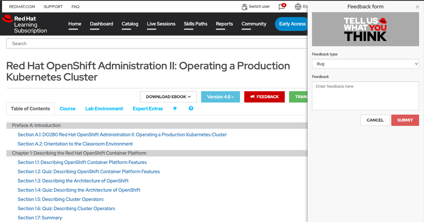This screenshot has width=424, height=222.
Task: Click the red Feedback button
Action: coord(264,97)
